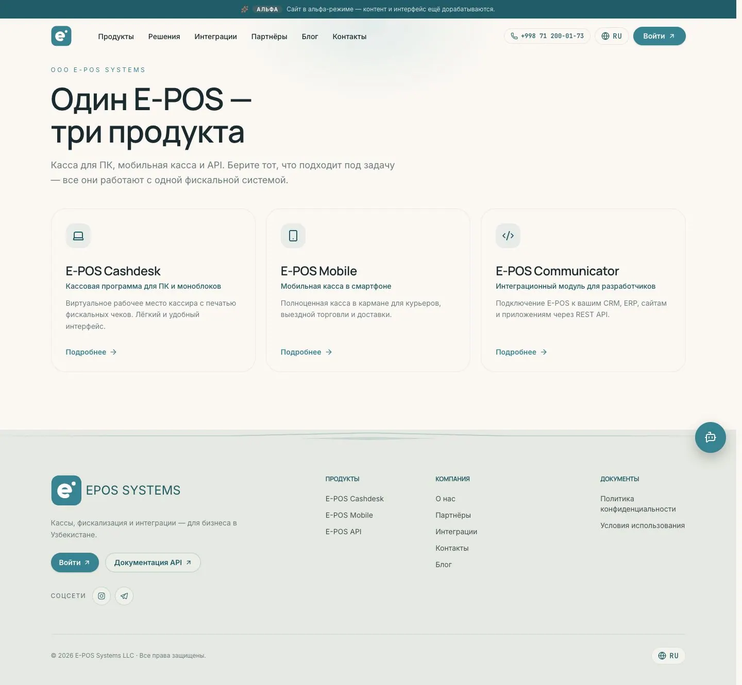Open the chat bot floating button
This screenshot has height=685, width=742.
(x=711, y=437)
